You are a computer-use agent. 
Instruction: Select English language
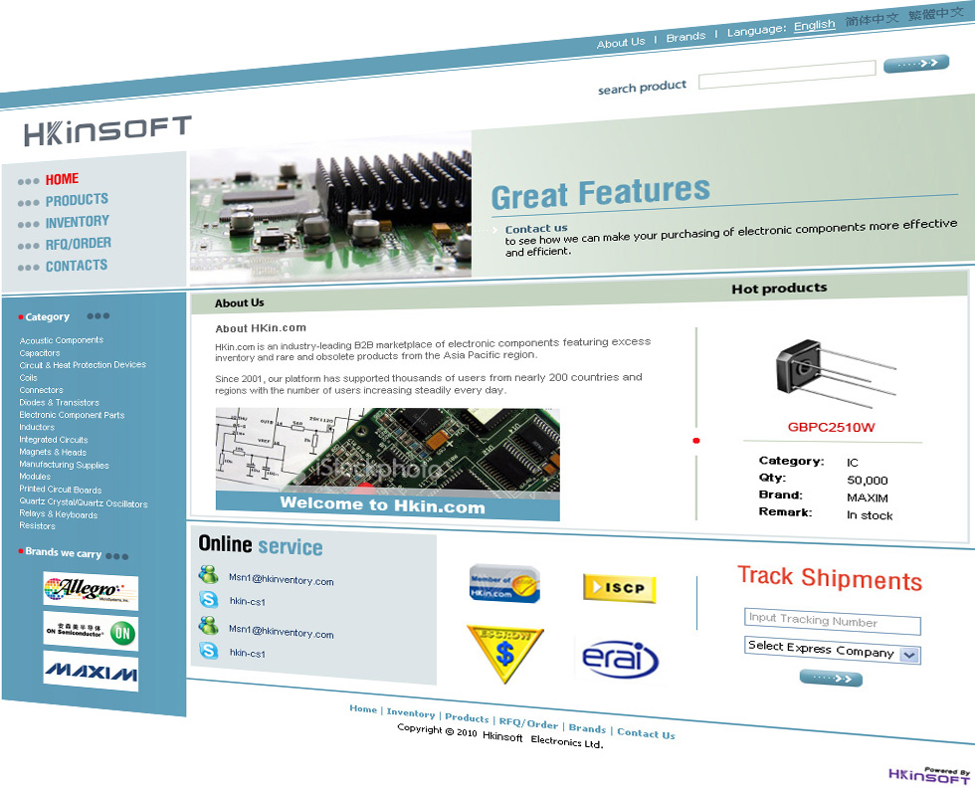click(815, 26)
